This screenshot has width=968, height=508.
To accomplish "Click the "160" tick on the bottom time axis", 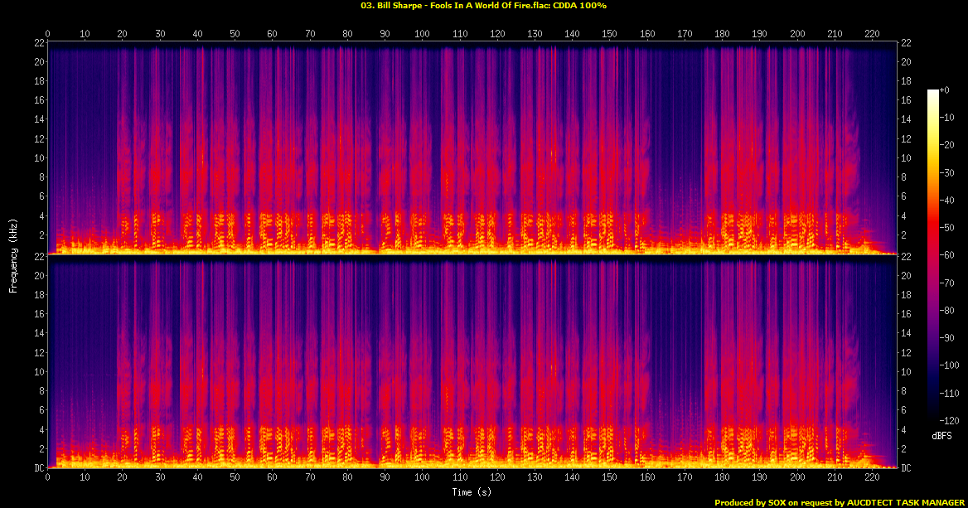I will [x=647, y=477].
